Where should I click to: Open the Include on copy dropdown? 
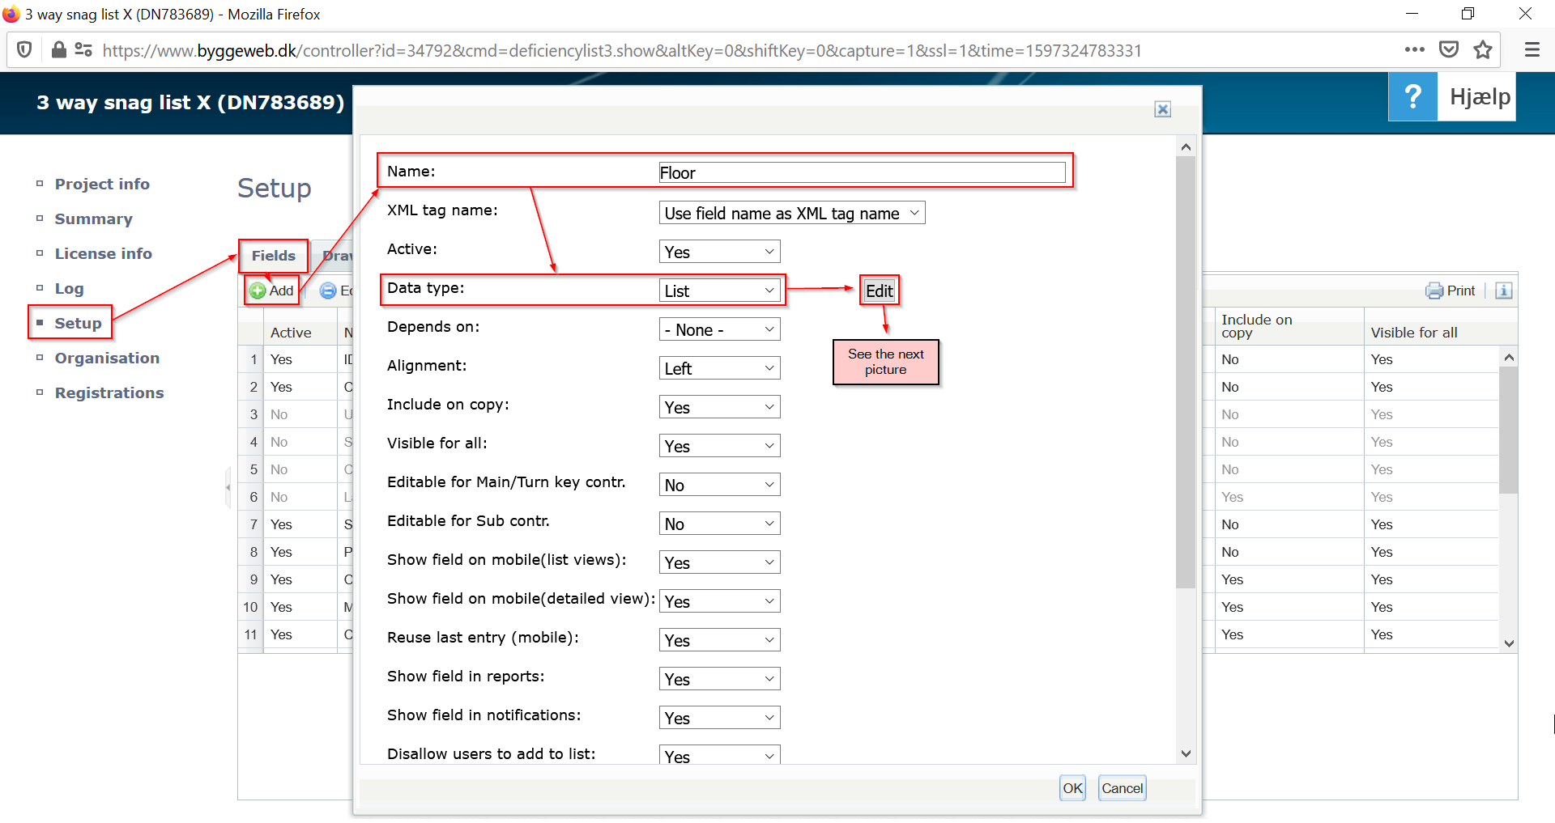(719, 407)
